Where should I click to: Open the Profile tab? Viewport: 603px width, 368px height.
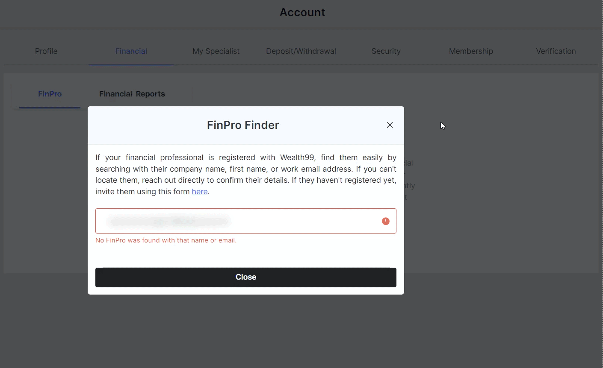pos(46,51)
